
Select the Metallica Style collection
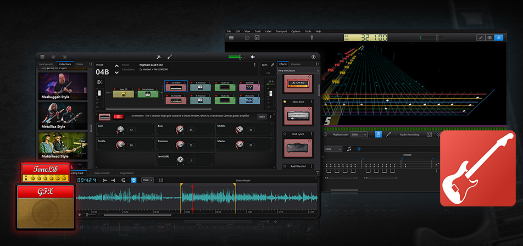coord(63,116)
